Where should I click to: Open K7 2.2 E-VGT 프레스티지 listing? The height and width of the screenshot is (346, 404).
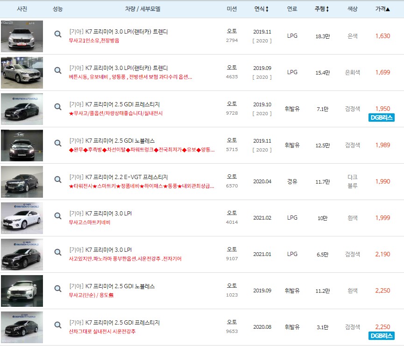[119, 177]
